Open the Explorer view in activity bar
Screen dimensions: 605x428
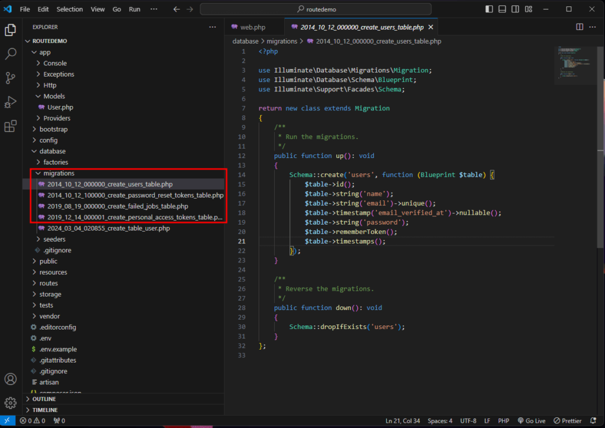click(x=11, y=29)
